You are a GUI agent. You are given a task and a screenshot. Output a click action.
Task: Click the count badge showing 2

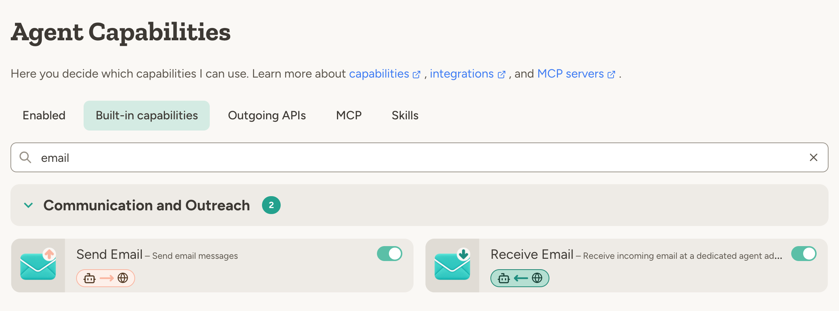click(x=271, y=205)
